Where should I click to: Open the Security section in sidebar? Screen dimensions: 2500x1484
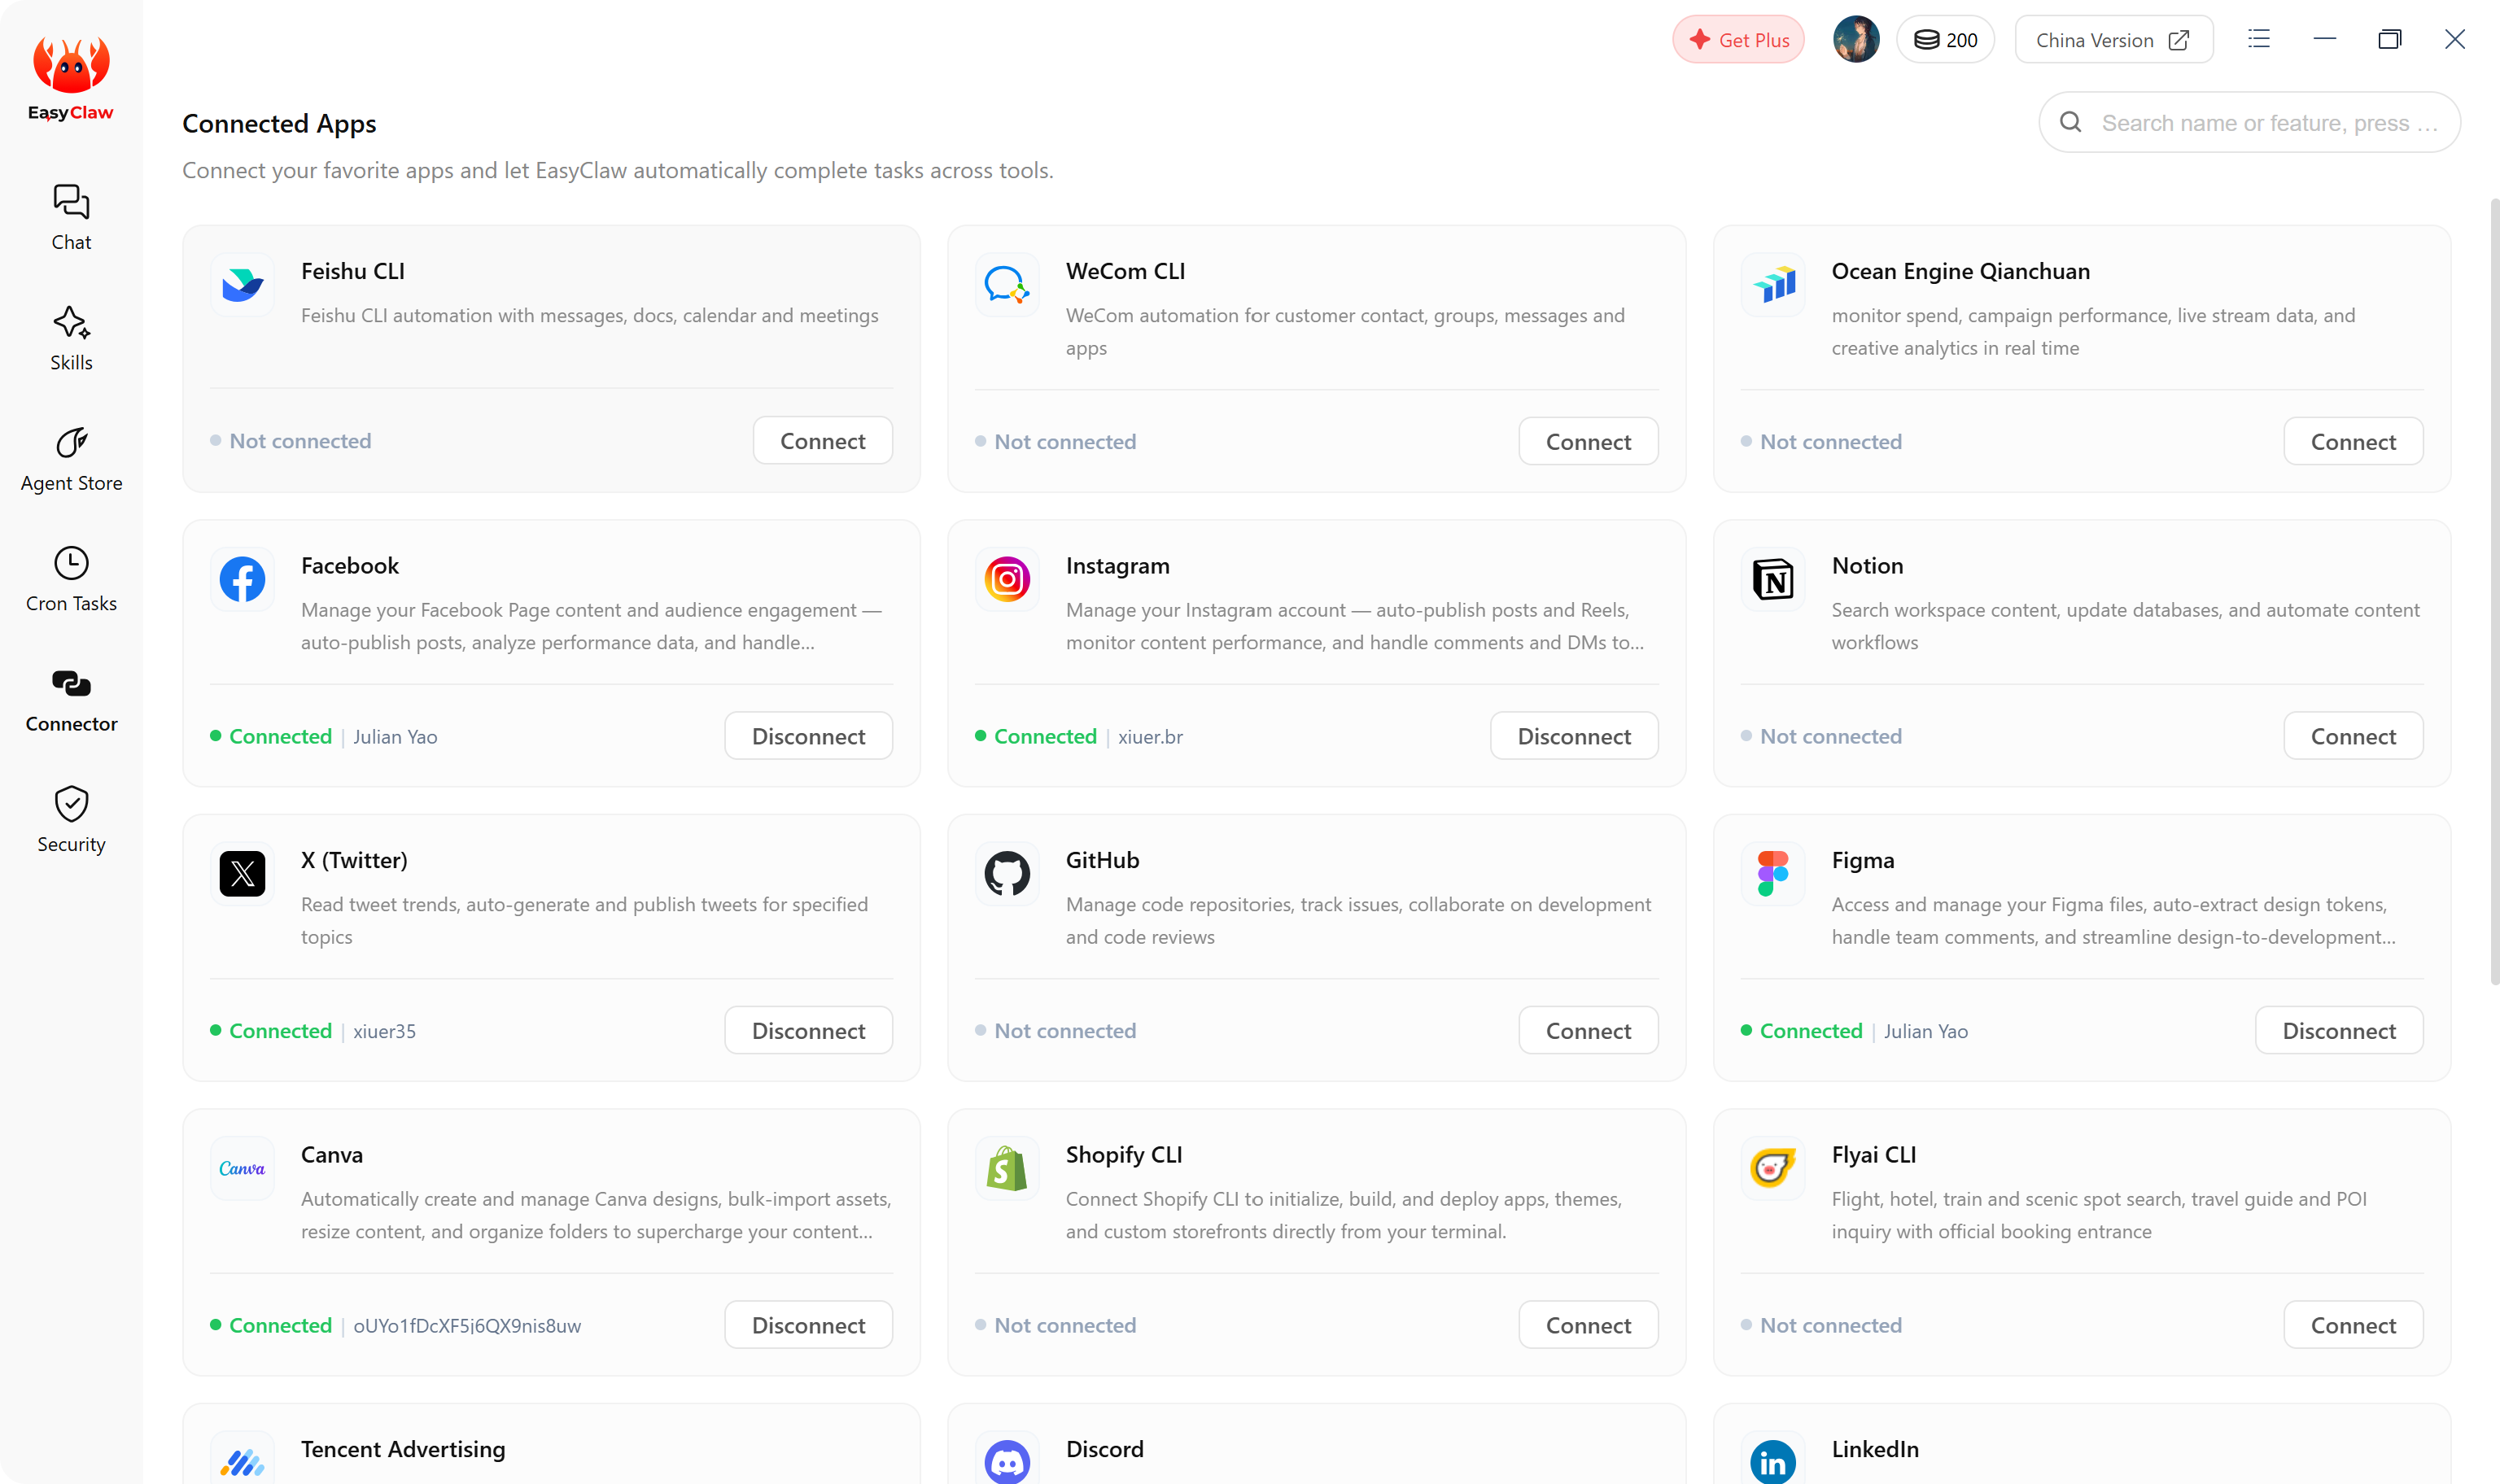click(71, 819)
